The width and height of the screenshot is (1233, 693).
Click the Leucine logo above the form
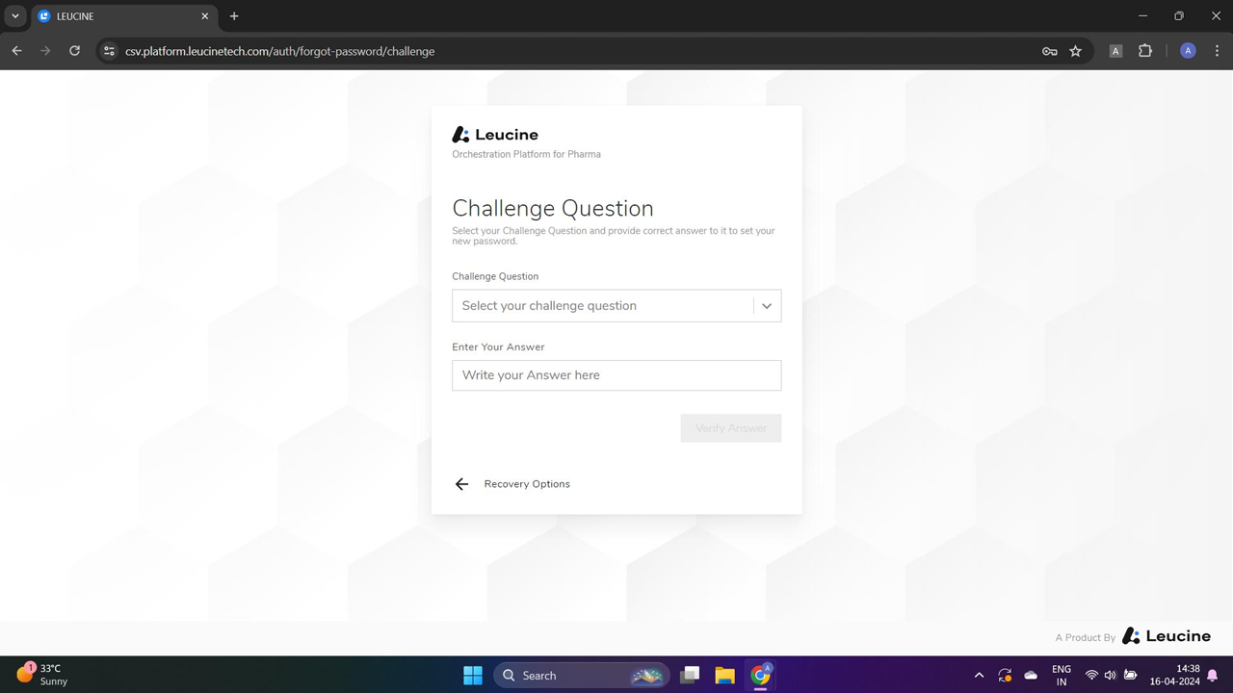[x=494, y=134]
